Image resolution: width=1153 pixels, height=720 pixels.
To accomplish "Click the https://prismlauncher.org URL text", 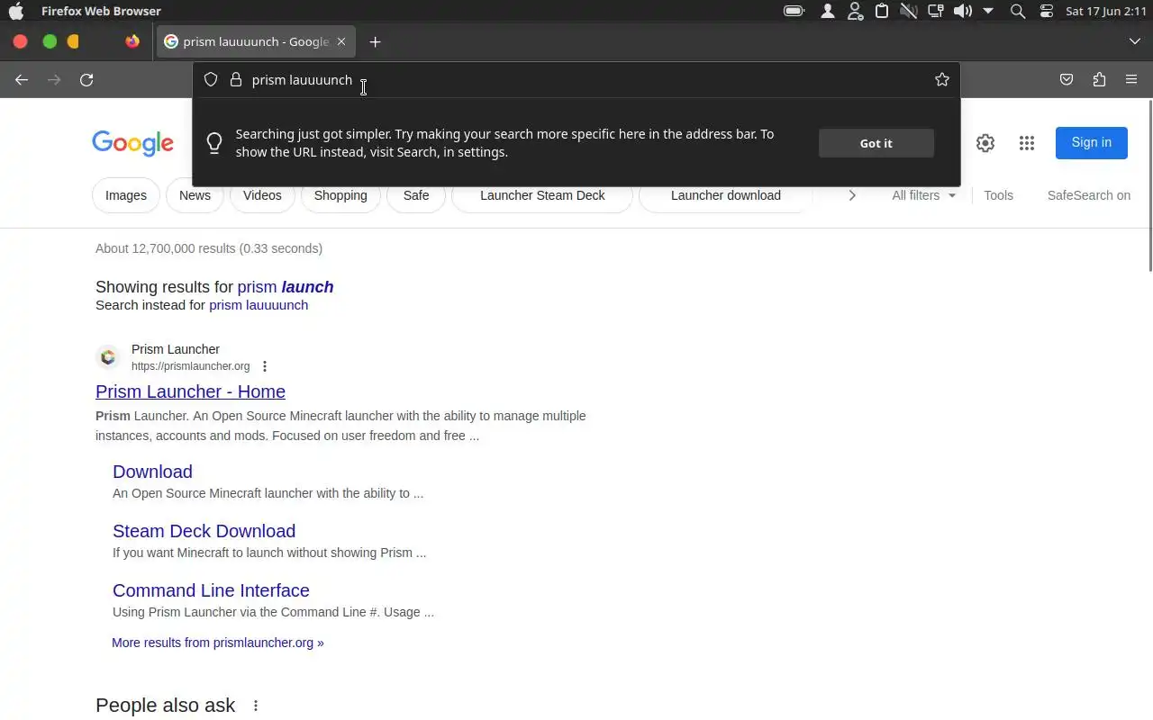I will [x=191, y=366].
